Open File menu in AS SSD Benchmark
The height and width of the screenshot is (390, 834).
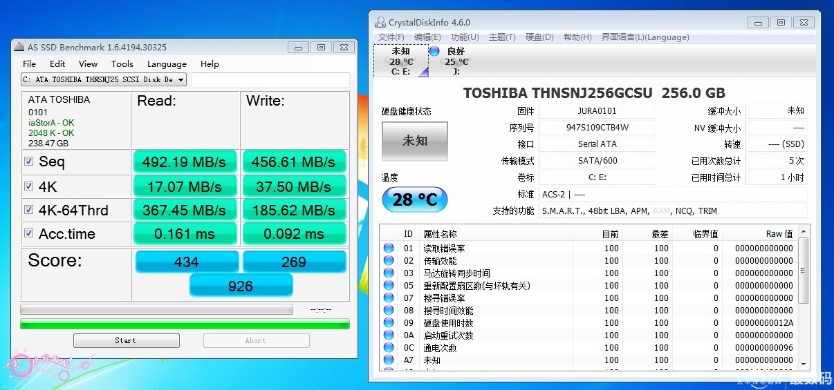click(30, 64)
